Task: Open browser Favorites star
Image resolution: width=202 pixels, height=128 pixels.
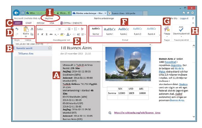Action: point(188,13)
